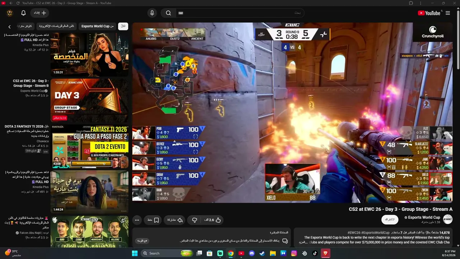Open Task View in the taskbar
Image resolution: width=460 pixels, height=259 pixels.
click(x=199, y=253)
